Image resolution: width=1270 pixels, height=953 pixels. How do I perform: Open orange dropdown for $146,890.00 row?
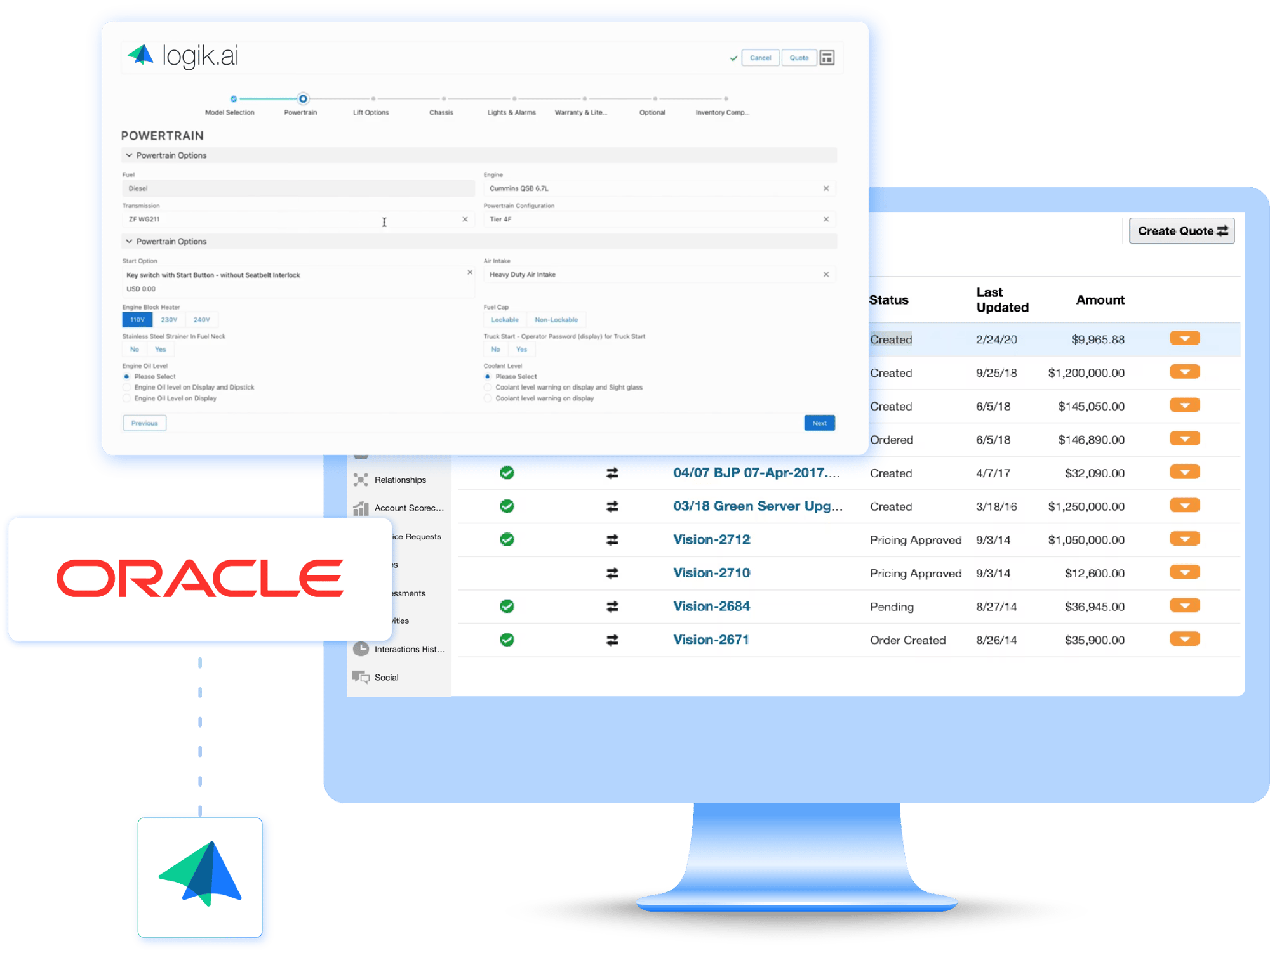(x=1185, y=438)
